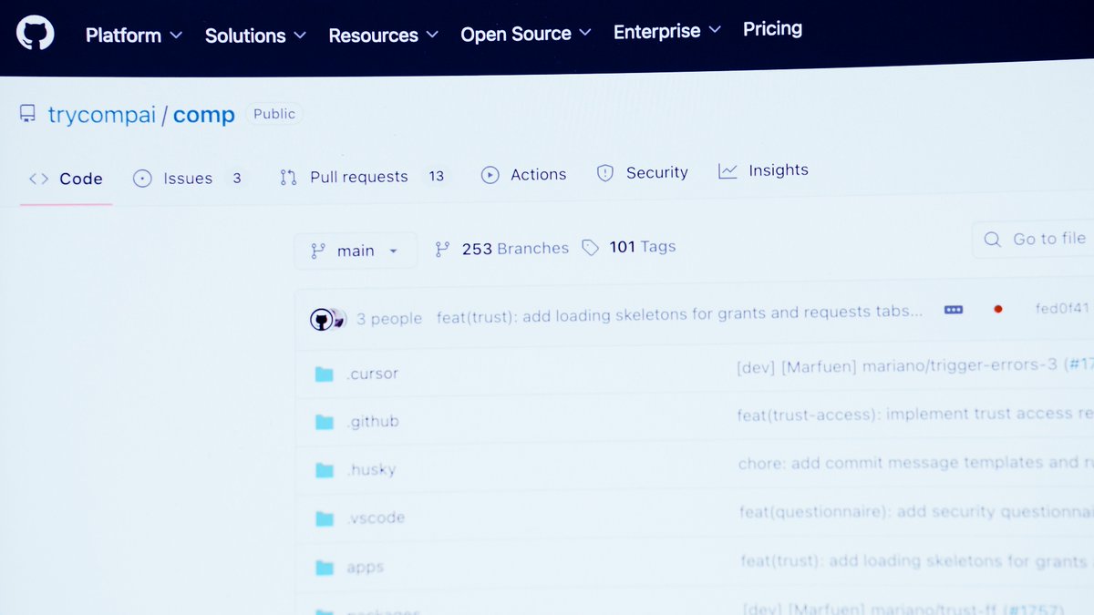The height and width of the screenshot is (615, 1094).
Task: Open the Pull requests tab
Action: click(x=363, y=177)
